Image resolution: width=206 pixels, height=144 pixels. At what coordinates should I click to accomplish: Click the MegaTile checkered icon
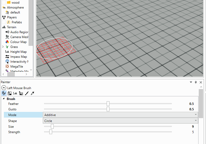tap(7, 66)
